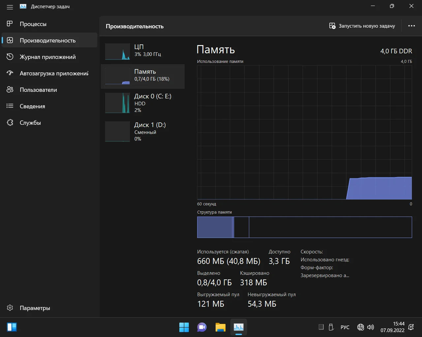This screenshot has width=422, height=337.
Task: Open Параметры settings at the bottom
Action: click(x=35, y=308)
